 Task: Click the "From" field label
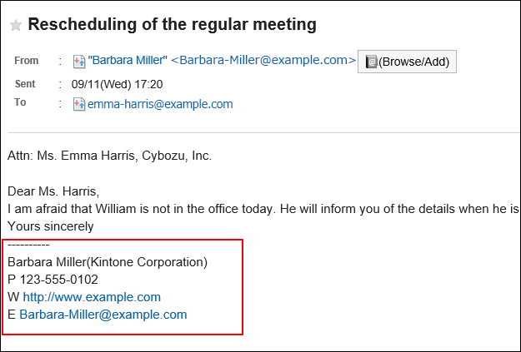(27, 61)
